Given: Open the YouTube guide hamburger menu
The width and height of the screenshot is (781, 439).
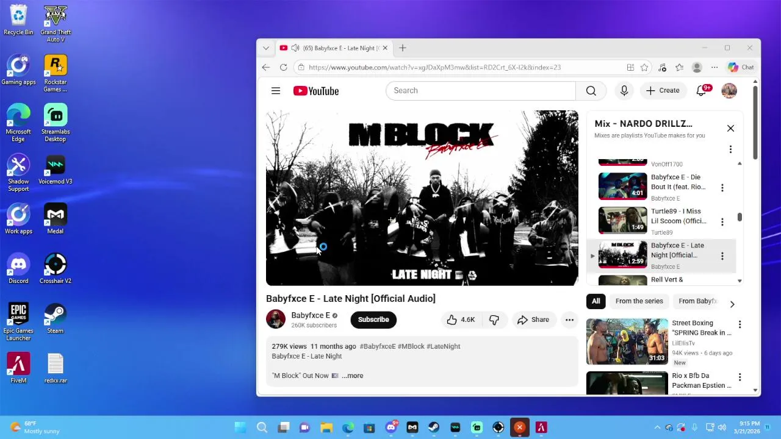Looking at the screenshot, I should click(x=276, y=91).
